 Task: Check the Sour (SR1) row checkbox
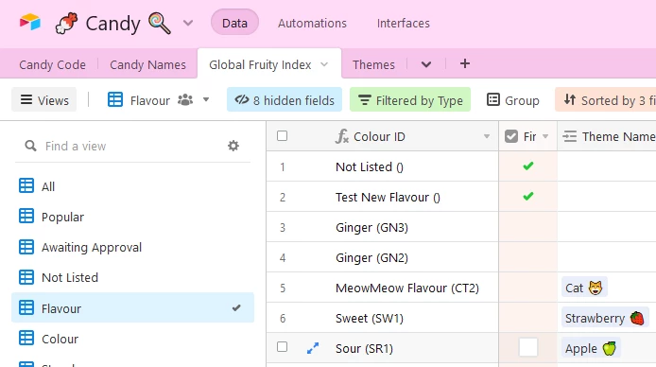[x=282, y=347]
